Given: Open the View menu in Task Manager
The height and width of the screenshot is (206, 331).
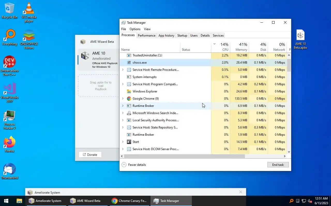Looking at the screenshot, I should coord(147,29).
